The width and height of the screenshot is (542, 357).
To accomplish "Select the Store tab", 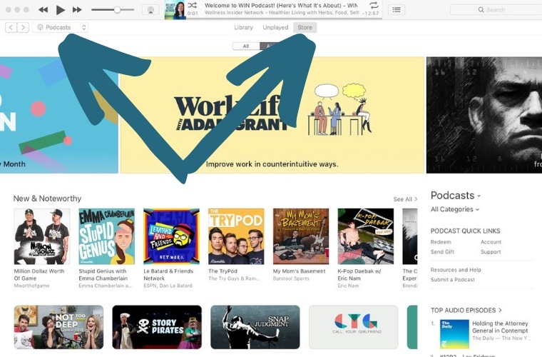I will coord(305,27).
